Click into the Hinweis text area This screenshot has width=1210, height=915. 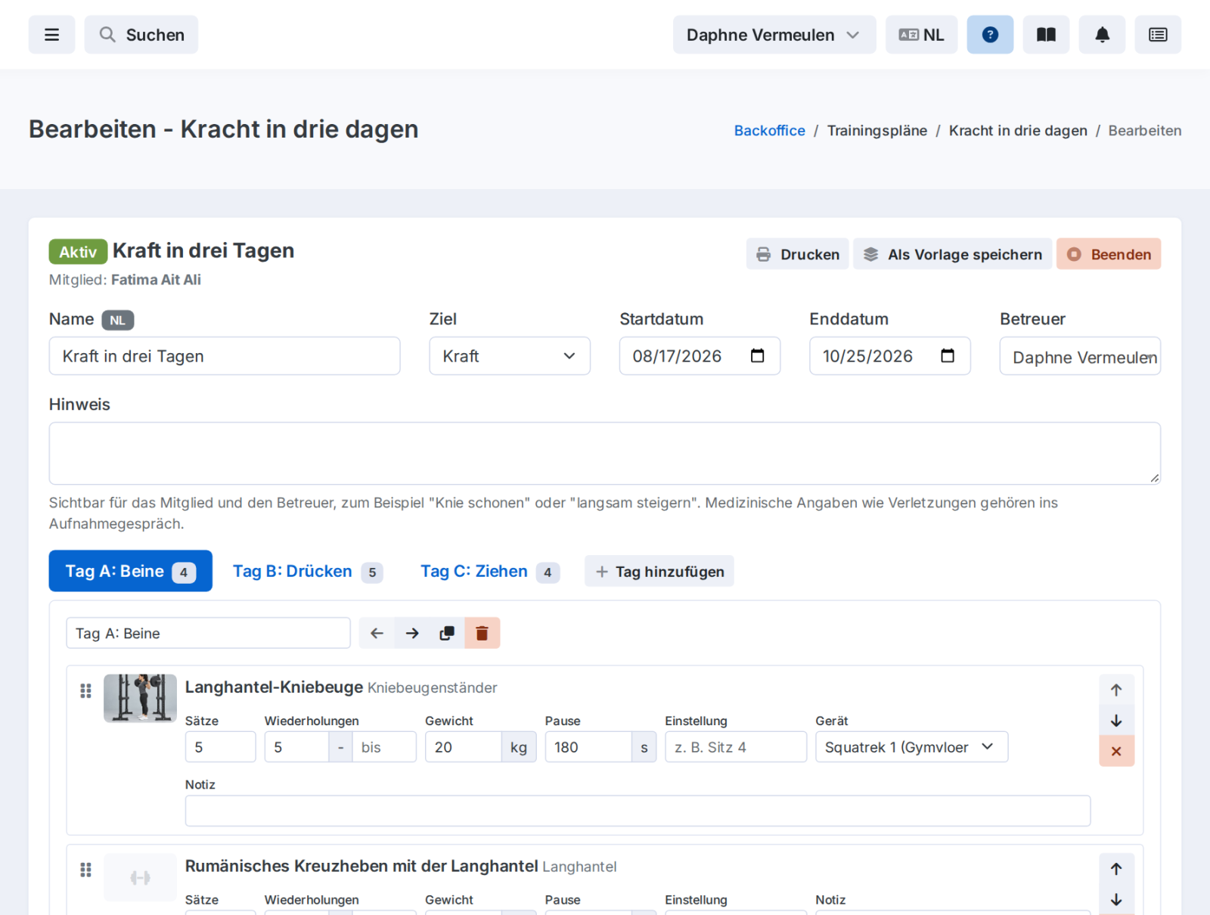coord(605,454)
